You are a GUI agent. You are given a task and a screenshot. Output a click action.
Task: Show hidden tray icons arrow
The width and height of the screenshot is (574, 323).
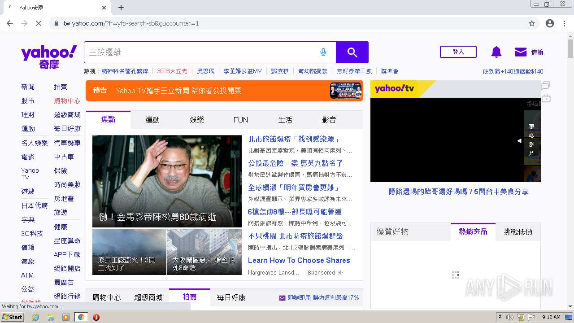pyautogui.click(x=500, y=317)
